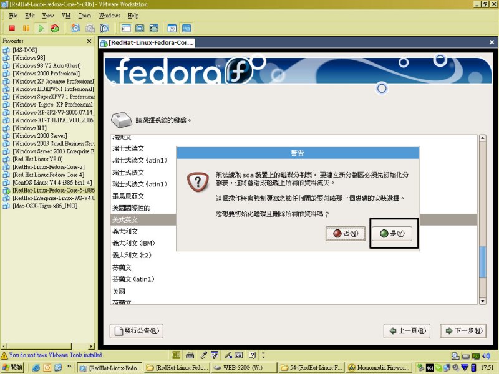Click the keyboard list scroll up arrow
This screenshot has width=499, height=374.
pos(482,138)
